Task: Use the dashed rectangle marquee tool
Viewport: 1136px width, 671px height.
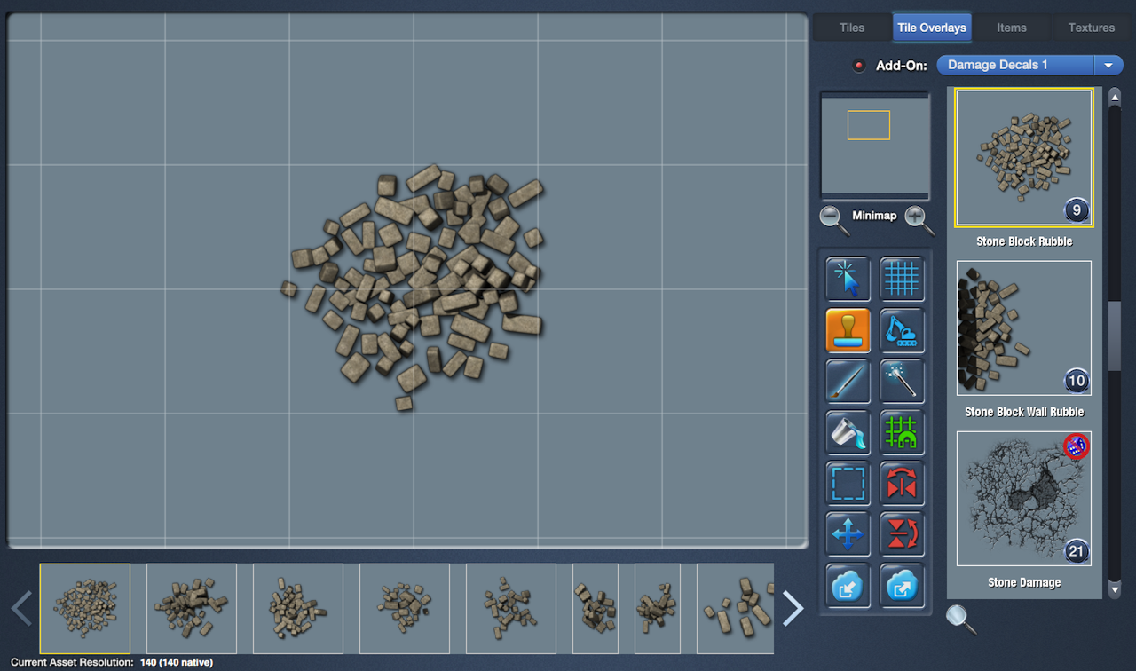Action: [848, 484]
